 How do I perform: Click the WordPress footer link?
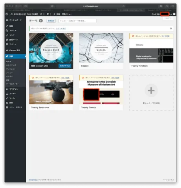pyautogui.click(x=33, y=180)
